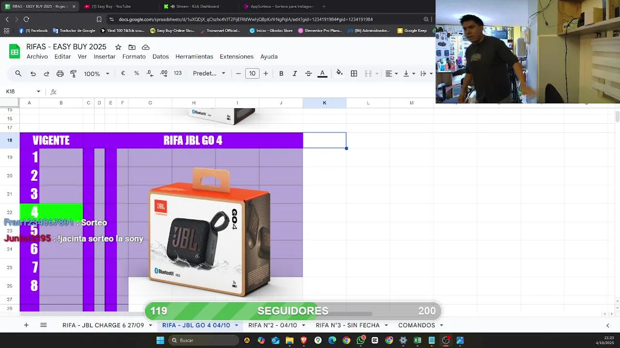Screen dimensions: 620x348
Task: Open the Editar menu
Action: [x=62, y=57]
